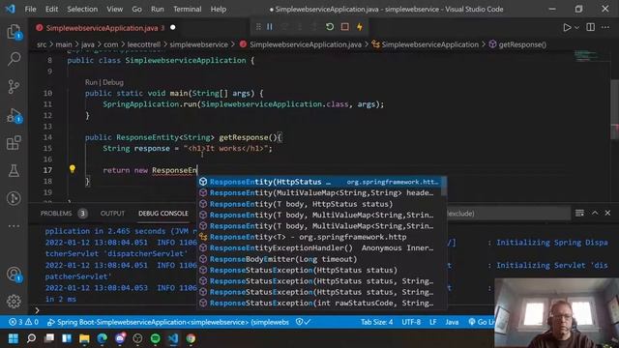
Task: Click the Spring Boot dashboard activity icon
Action: click(x=14, y=198)
